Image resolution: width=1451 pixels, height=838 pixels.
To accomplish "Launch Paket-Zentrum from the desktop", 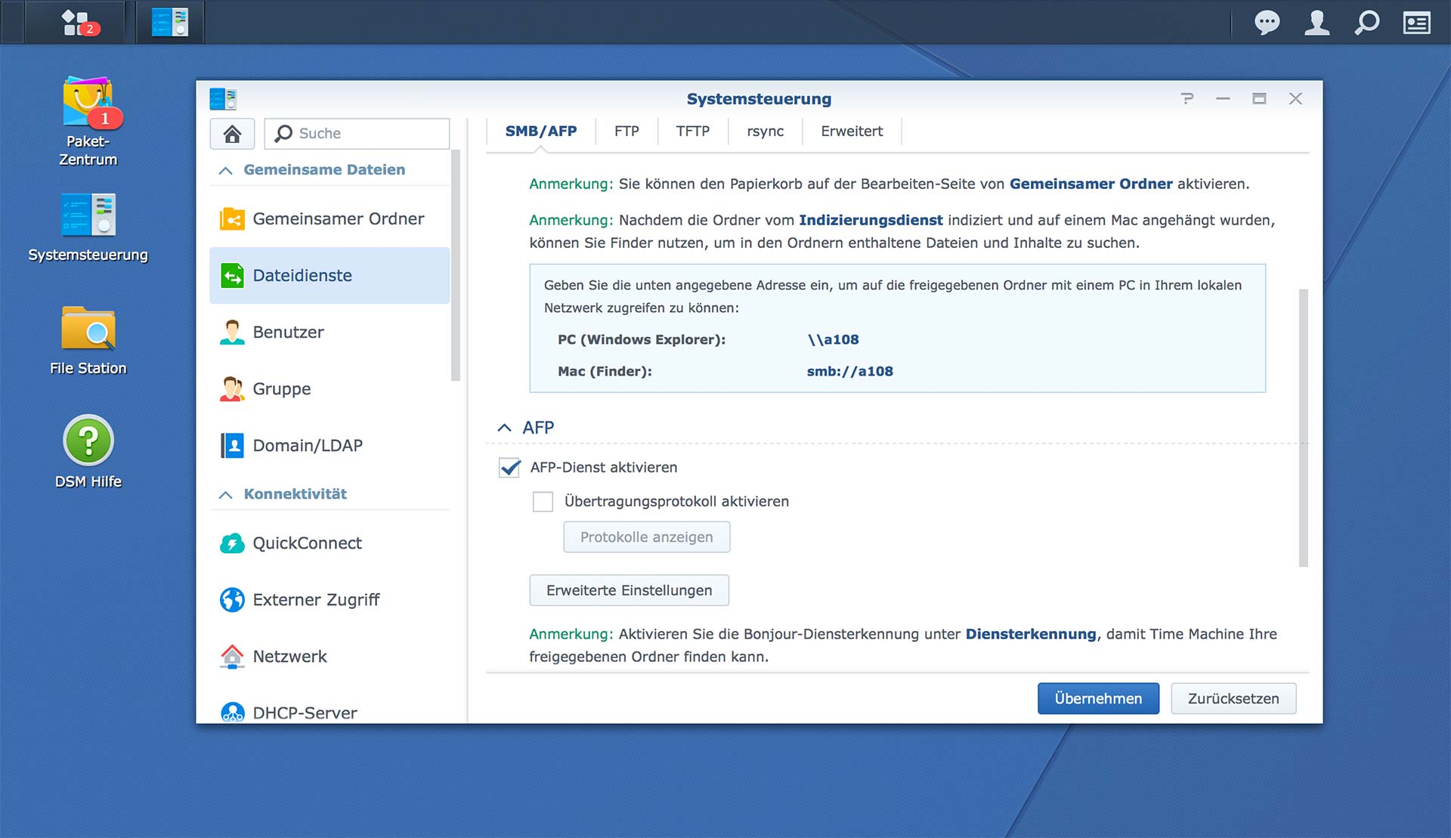I will point(88,121).
